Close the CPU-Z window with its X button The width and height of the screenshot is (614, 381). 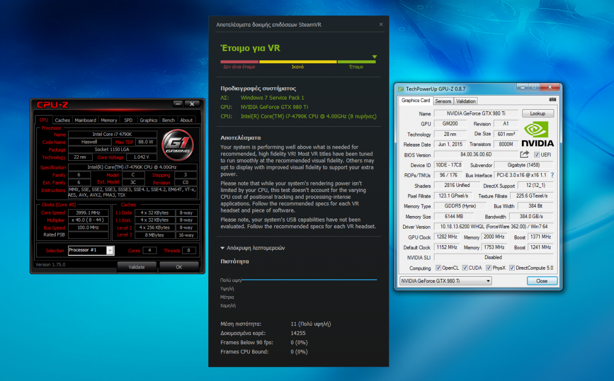[x=192, y=104]
